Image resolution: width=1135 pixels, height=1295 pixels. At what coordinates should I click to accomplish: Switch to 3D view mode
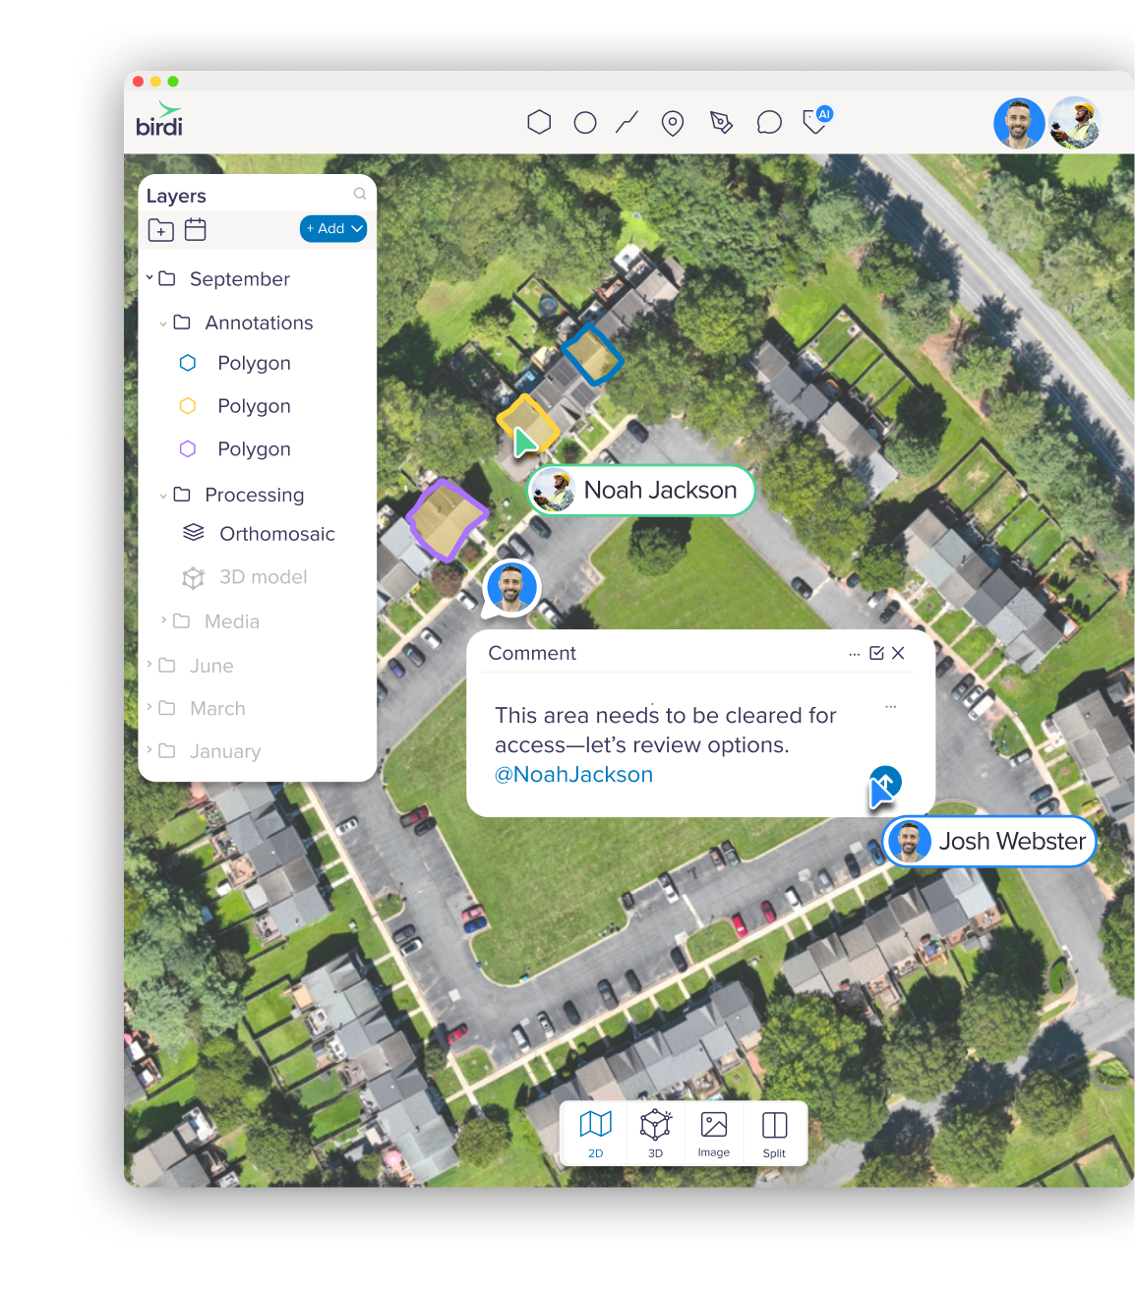(655, 1132)
